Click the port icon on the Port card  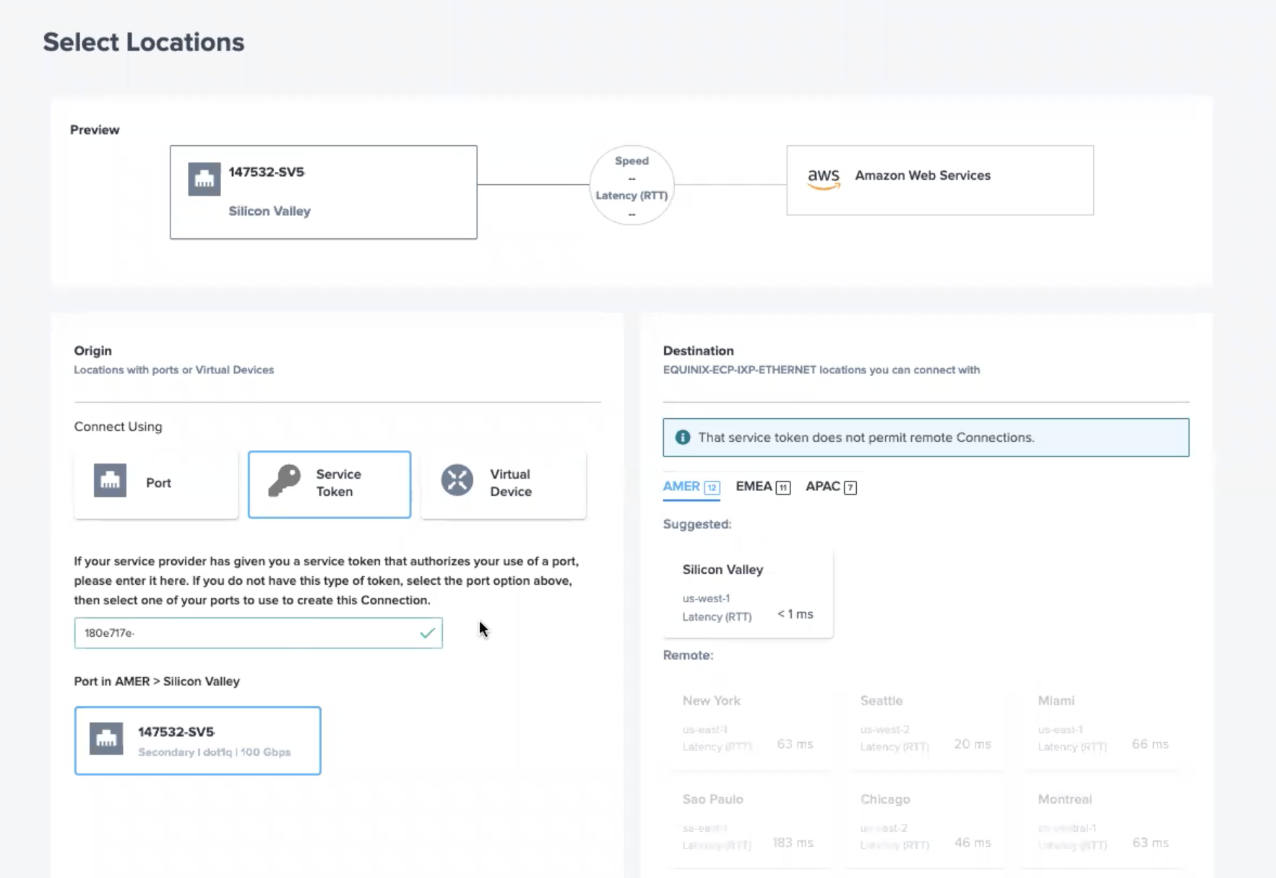tap(110, 480)
